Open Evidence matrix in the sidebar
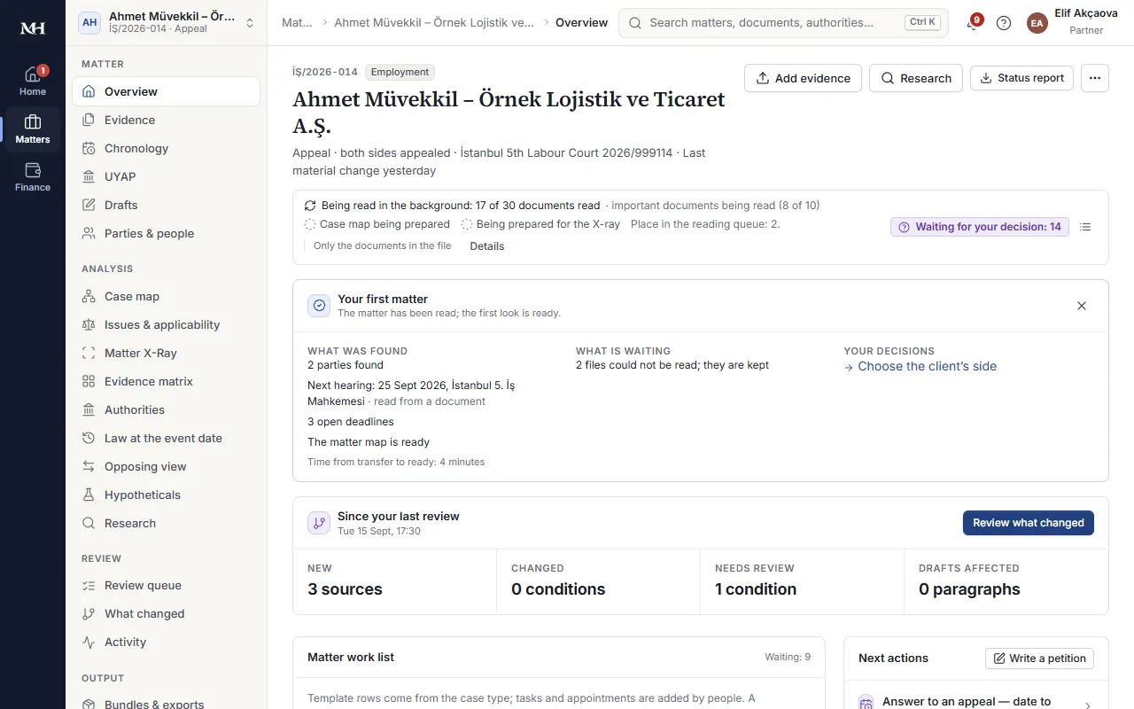This screenshot has width=1134, height=709. [166, 381]
